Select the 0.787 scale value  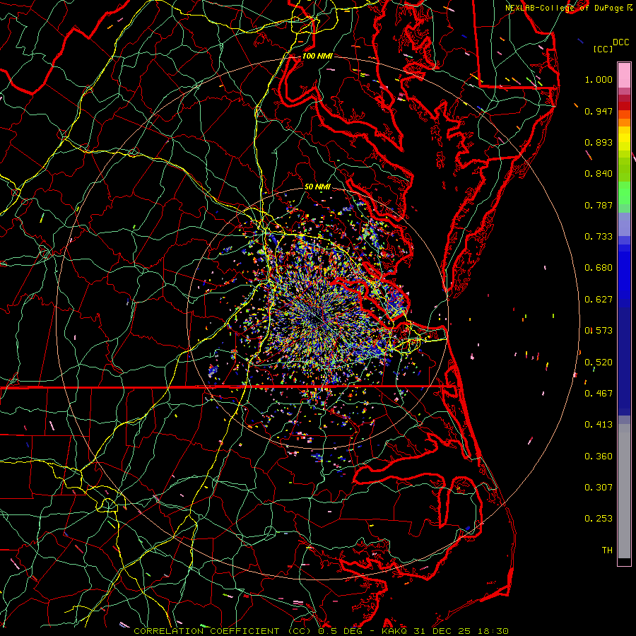599,205
